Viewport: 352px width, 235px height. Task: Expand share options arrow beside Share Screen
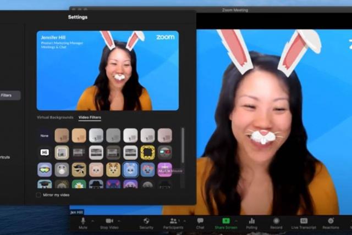coord(236,221)
